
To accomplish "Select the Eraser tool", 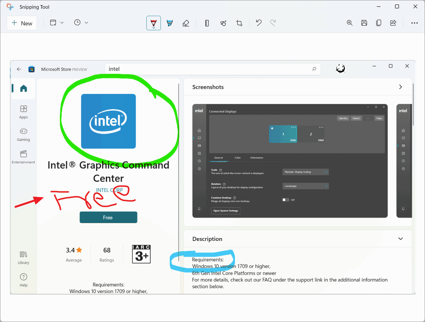I will [186, 23].
